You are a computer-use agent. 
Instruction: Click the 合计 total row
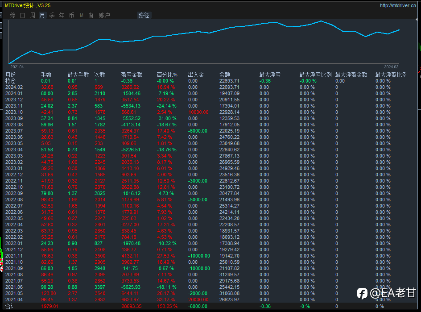click(x=10, y=306)
